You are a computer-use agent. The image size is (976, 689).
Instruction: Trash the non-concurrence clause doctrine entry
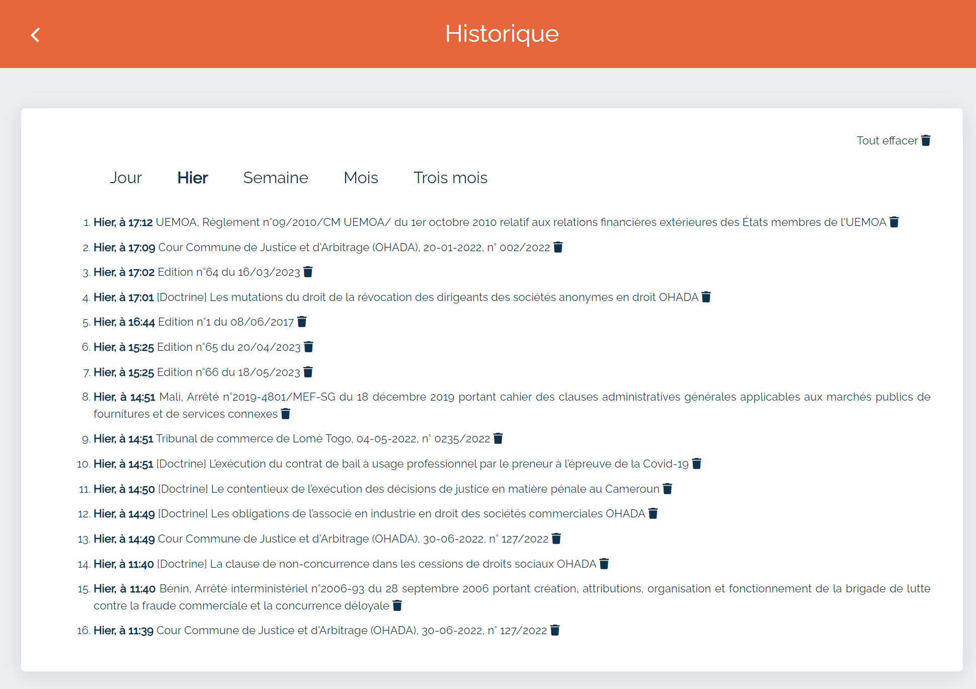point(604,564)
